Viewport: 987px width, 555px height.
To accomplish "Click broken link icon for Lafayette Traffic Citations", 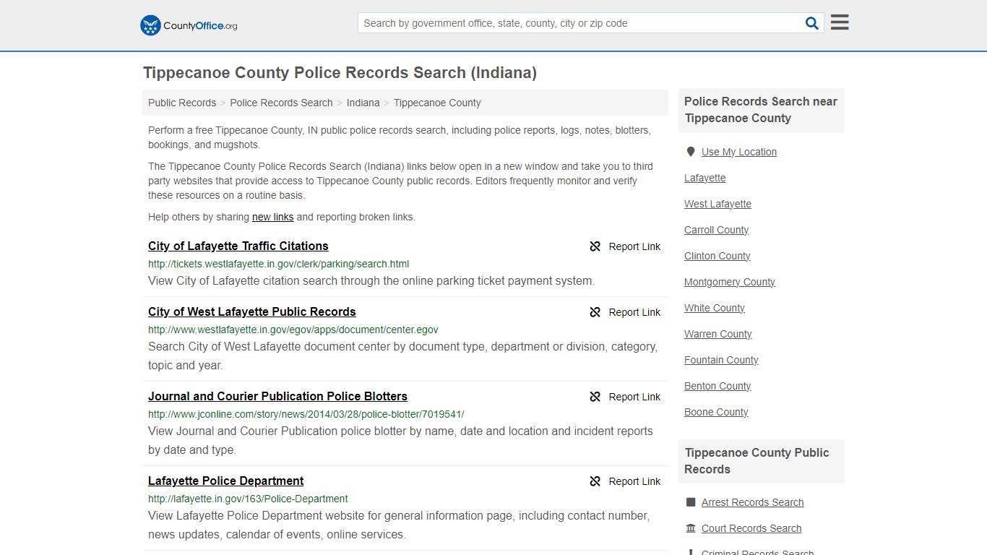I will click(595, 246).
